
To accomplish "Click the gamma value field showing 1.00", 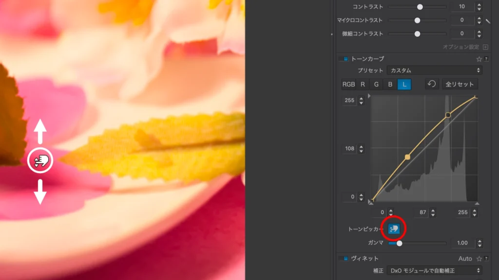I will [462, 243].
